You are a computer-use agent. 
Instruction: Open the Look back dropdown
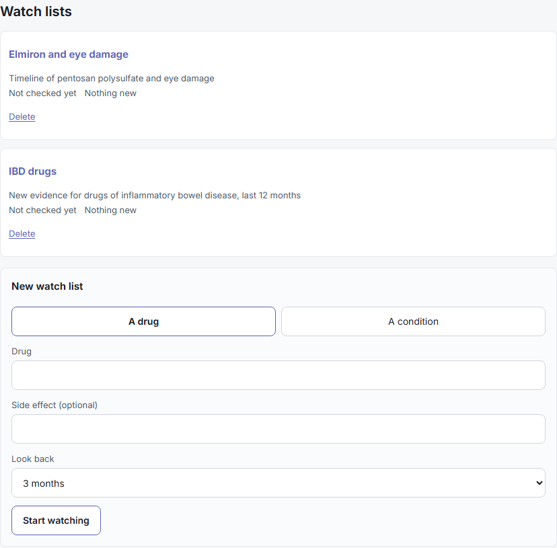pyautogui.click(x=278, y=483)
